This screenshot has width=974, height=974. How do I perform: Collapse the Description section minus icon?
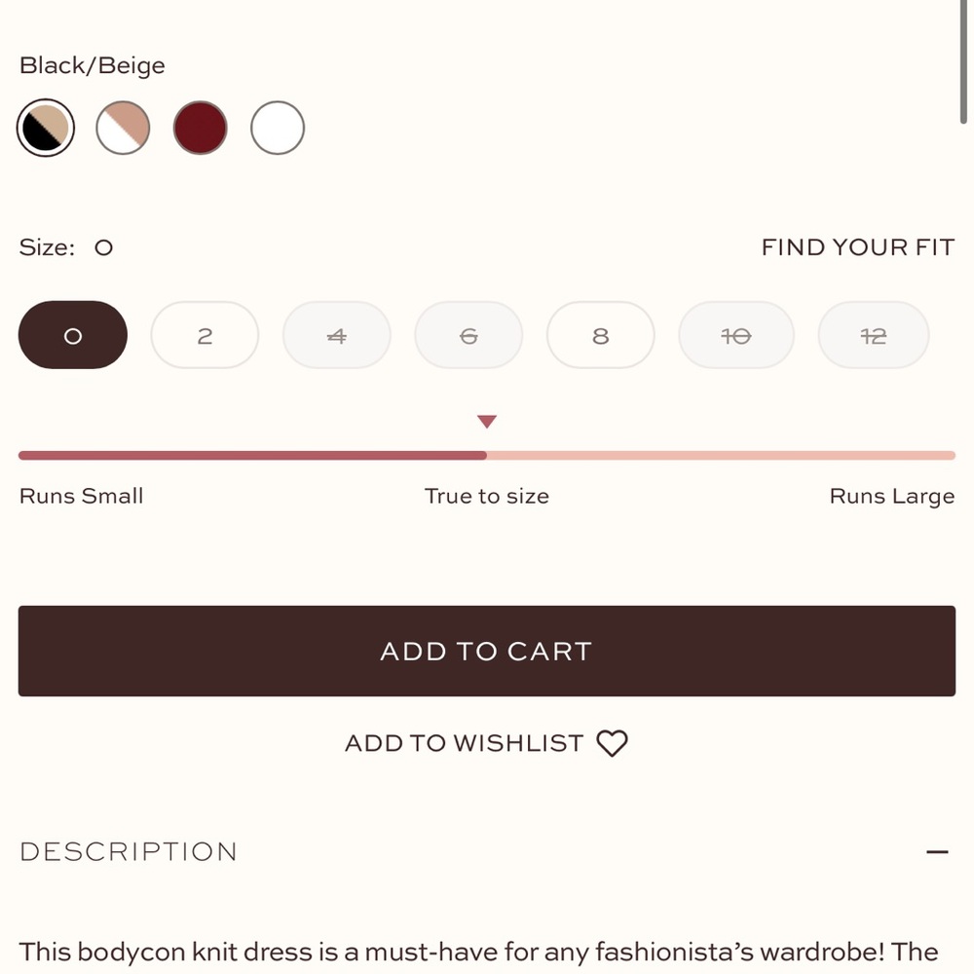tap(937, 852)
